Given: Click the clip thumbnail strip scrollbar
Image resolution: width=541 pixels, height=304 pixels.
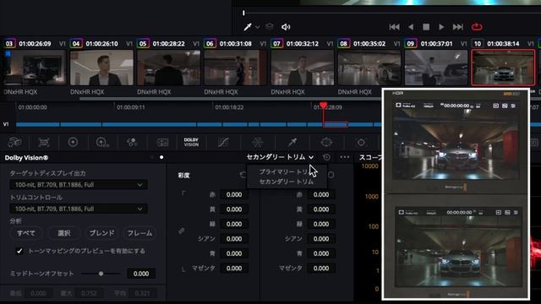Looking at the screenshot, I should point(231,99).
